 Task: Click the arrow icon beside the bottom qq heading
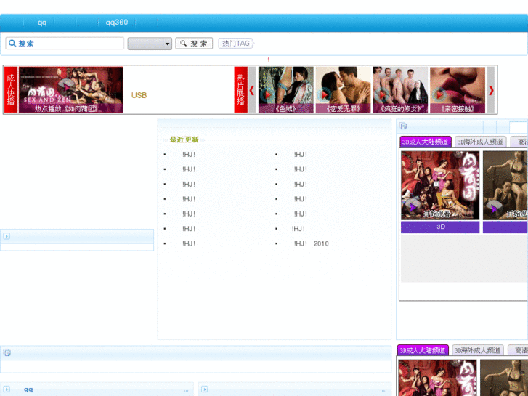(7, 389)
